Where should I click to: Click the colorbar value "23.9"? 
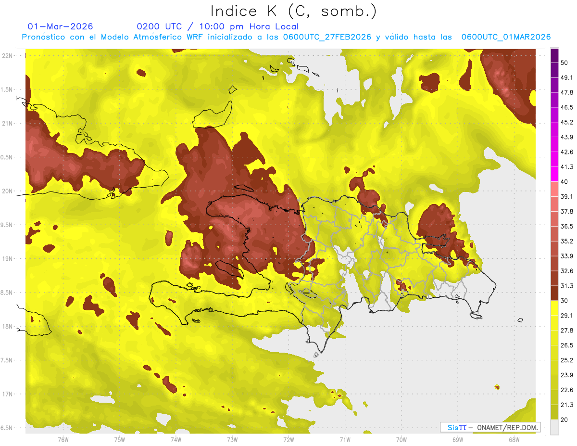coord(566,375)
